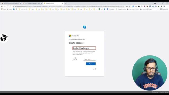Open Chrome profile avatar menu

164,6
